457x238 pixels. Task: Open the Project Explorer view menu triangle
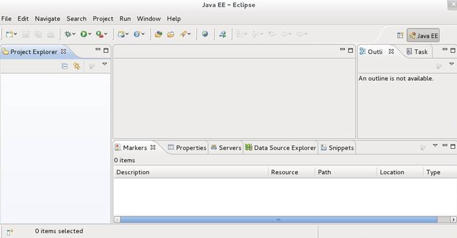pyautogui.click(x=104, y=64)
